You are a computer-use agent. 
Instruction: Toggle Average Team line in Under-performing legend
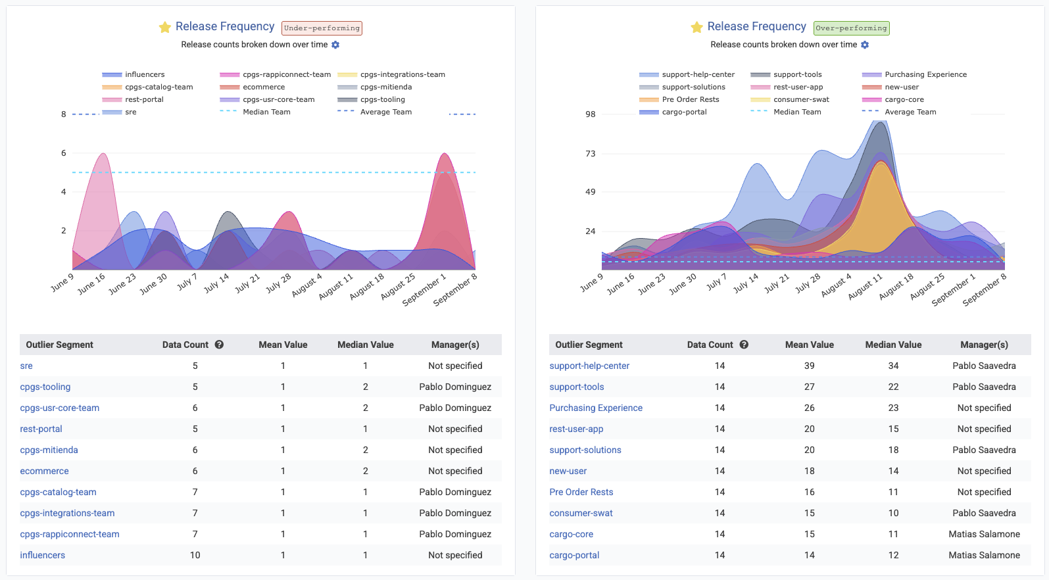coord(385,112)
